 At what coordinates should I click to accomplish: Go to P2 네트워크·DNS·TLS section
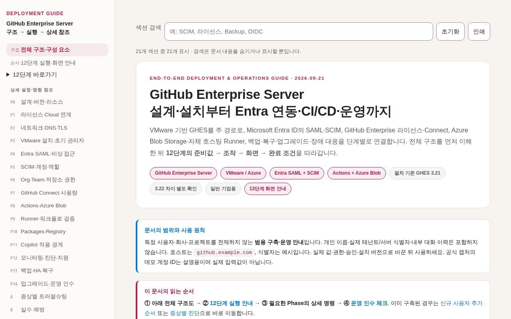(57, 128)
